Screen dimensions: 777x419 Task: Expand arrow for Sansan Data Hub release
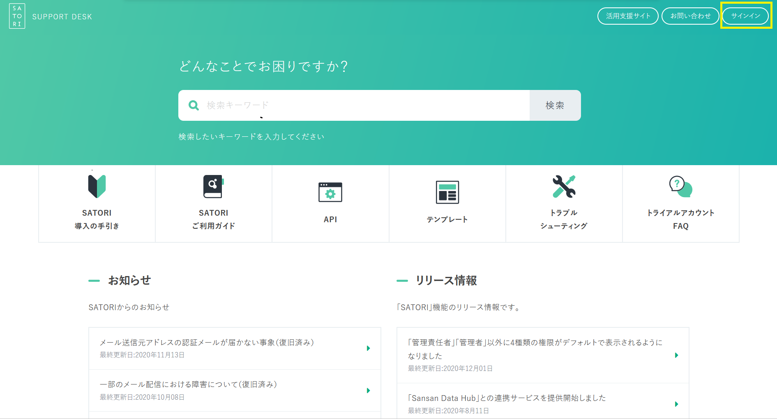pyautogui.click(x=676, y=404)
